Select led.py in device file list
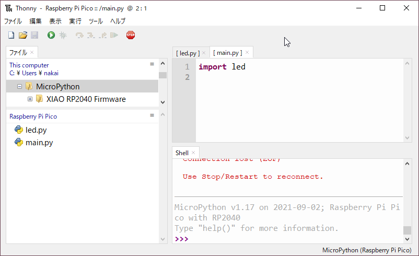This screenshot has width=419, height=256. pyautogui.click(x=36, y=130)
